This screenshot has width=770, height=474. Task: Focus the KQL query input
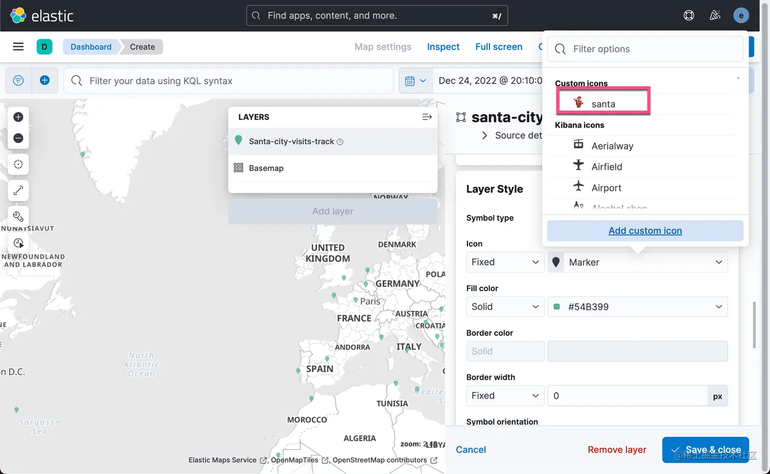(228, 80)
